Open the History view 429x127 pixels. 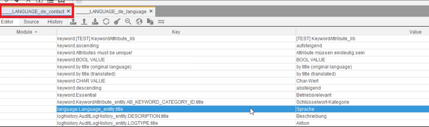click(55, 22)
